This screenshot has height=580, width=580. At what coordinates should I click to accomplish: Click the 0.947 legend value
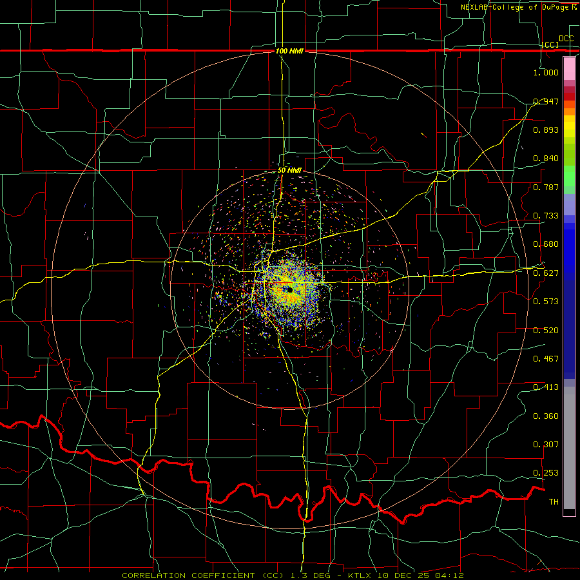click(546, 101)
